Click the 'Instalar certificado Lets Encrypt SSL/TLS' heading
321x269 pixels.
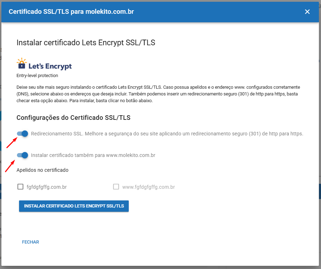click(86, 43)
